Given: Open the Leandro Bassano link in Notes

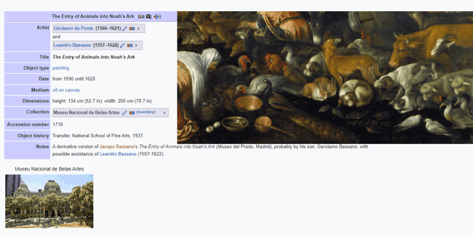Looking at the screenshot, I should pyautogui.click(x=118, y=154).
